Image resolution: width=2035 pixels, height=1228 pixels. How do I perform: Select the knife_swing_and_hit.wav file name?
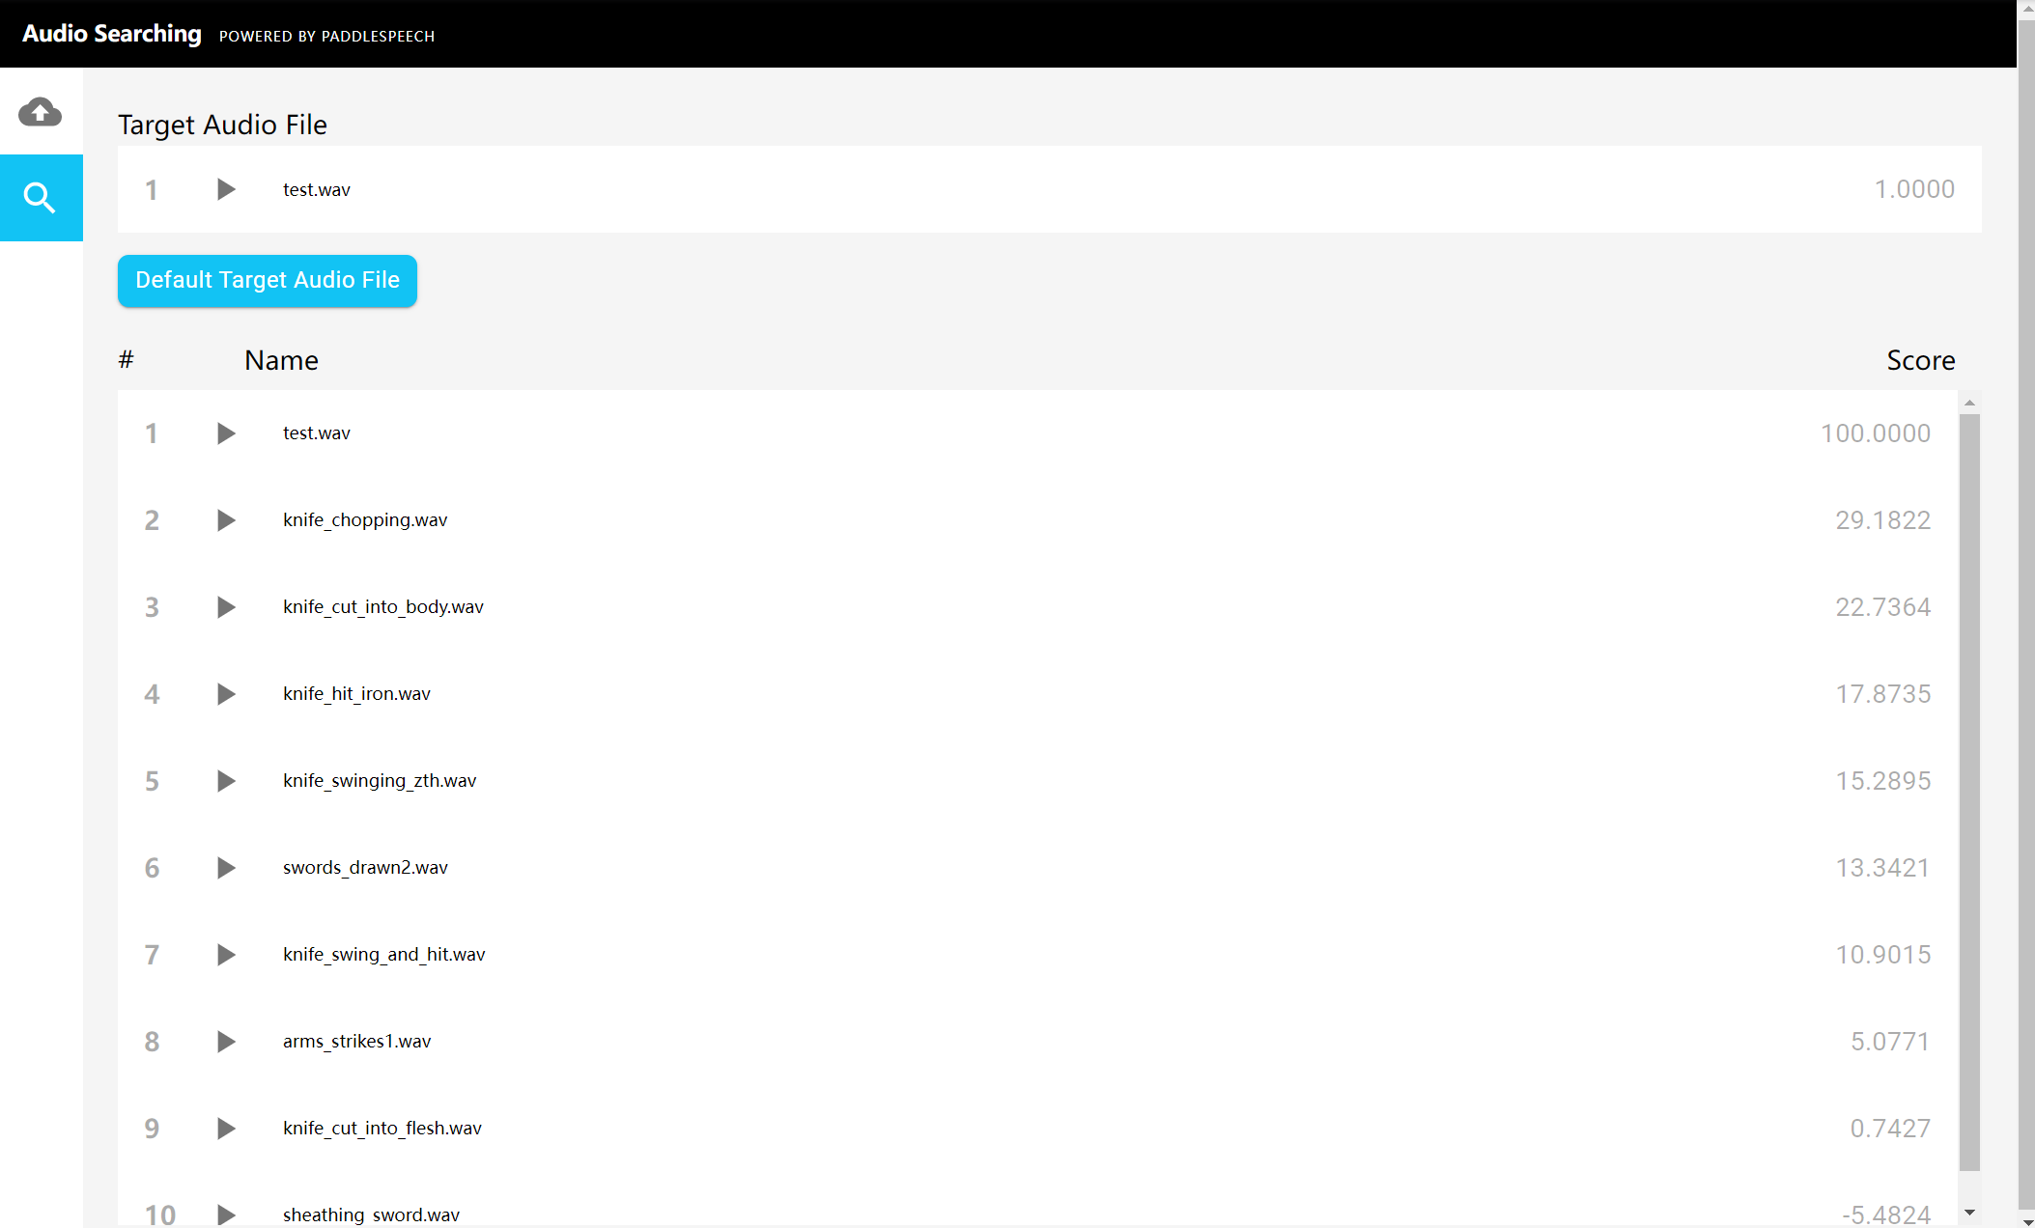coord(384,955)
